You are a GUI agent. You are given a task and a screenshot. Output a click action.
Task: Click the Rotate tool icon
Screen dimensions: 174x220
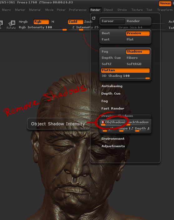click(x=11, y=25)
